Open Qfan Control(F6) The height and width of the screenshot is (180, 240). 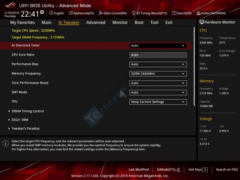113,13
